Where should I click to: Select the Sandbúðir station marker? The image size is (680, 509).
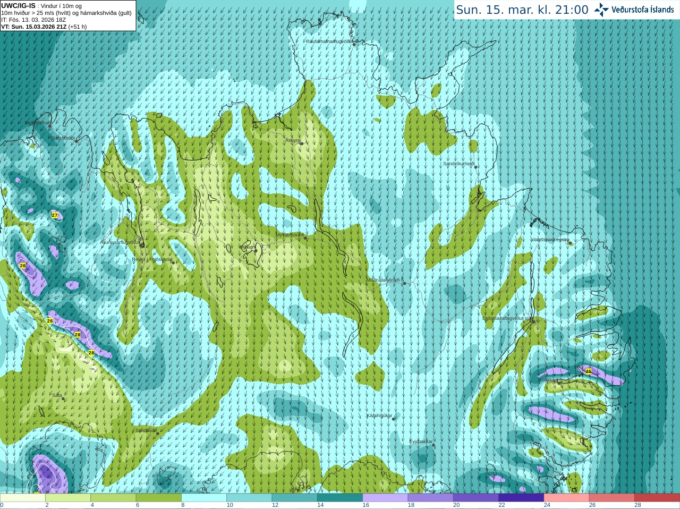pyautogui.click(x=158, y=434)
